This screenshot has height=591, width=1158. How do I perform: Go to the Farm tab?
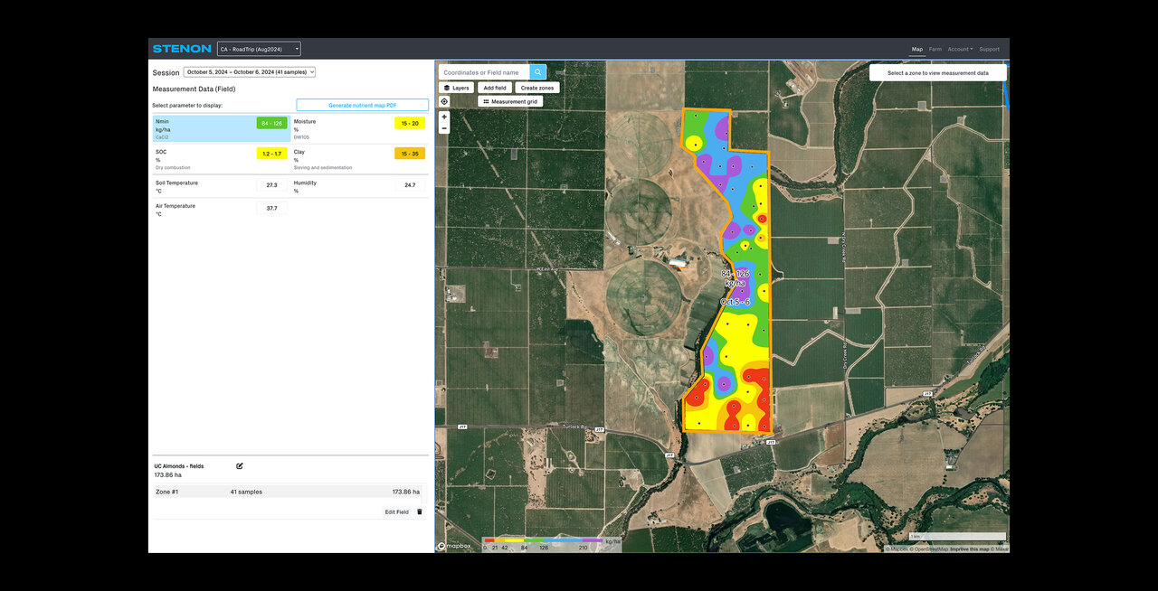coord(935,49)
